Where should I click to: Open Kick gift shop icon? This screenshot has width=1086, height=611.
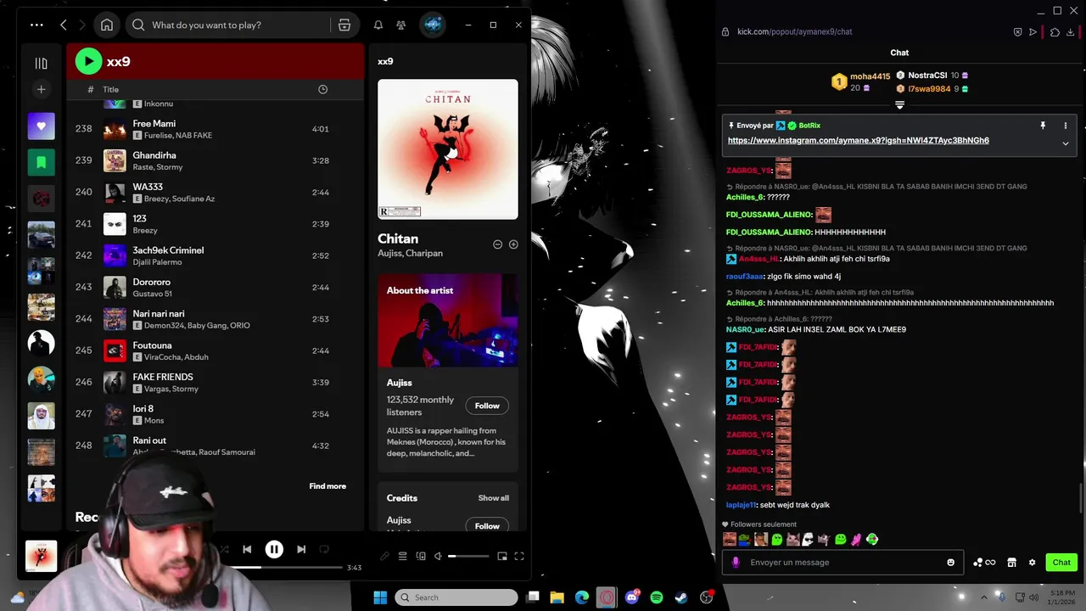[1011, 563]
